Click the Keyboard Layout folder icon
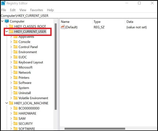 (16, 62)
